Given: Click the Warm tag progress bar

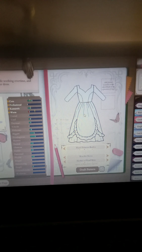Looking at the screenshot, I should pos(35,111).
